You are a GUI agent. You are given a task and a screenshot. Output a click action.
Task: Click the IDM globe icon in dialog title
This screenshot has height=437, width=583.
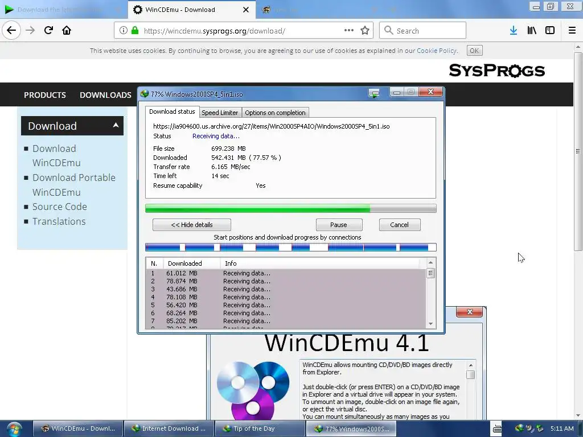[144, 94]
